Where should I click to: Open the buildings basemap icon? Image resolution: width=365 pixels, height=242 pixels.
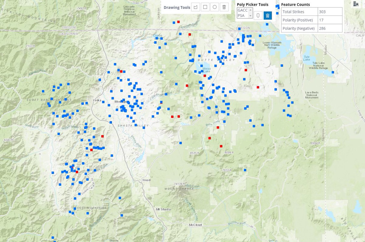pos(355,4)
